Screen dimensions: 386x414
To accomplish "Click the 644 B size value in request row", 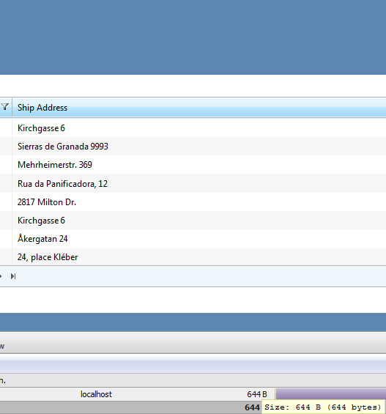I will point(257,394).
